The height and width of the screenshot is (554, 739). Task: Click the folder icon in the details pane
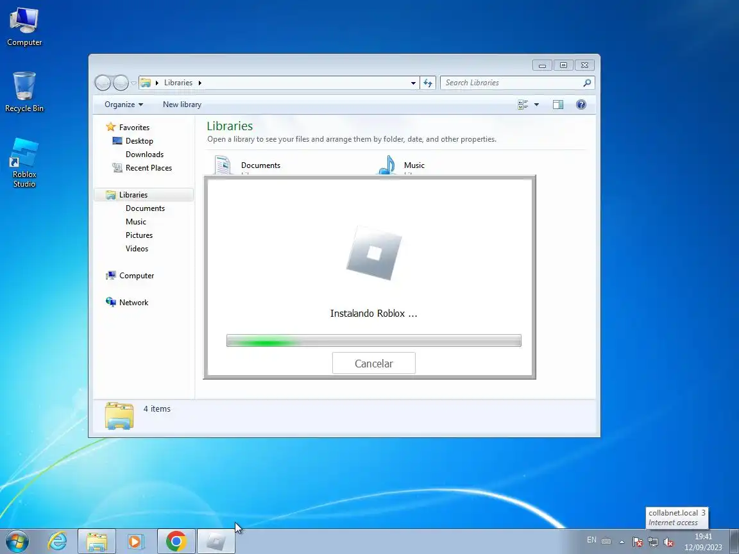pyautogui.click(x=119, y=415)
